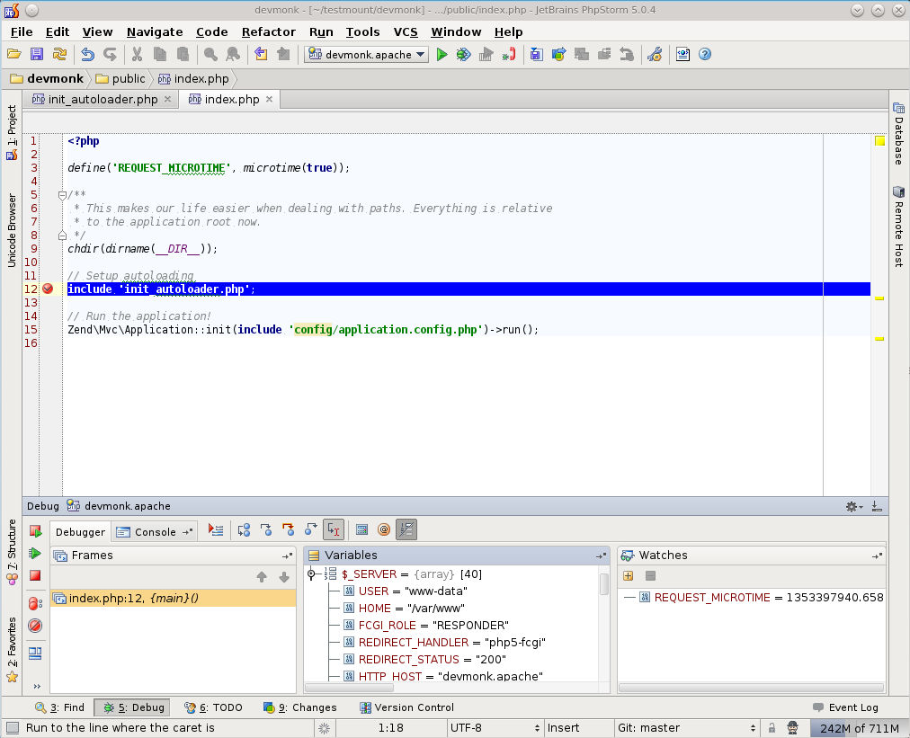The width and height of the screenshot is (910, 738).
Task: Switch to the Console debug tab
Action: [155, 532]
